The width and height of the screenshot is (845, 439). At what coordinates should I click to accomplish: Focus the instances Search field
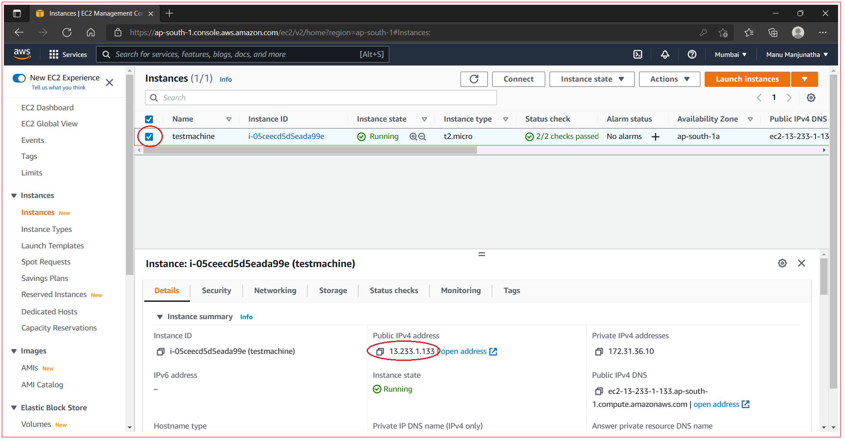[x=321, y=98]
